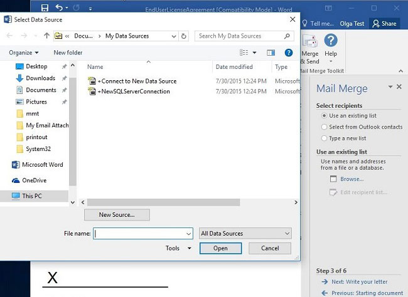Viewport: 408px width, 297px height.
Task: Go to Next: Write your letter
Action: click(359, 282)
